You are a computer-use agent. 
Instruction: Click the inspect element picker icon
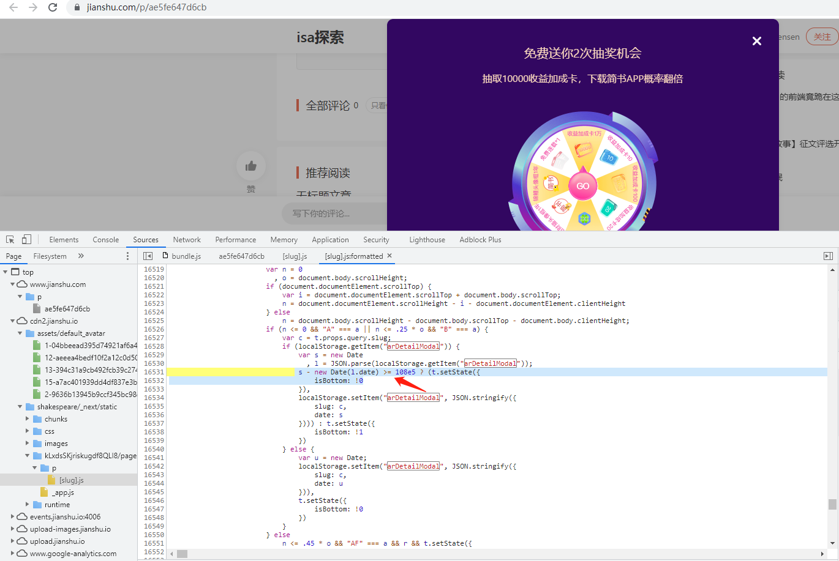(x=10, y=240)
